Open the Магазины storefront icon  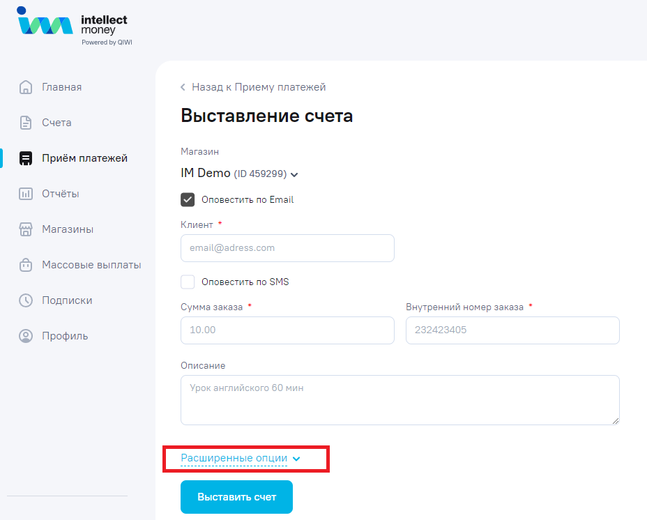[x=26, y=229]
